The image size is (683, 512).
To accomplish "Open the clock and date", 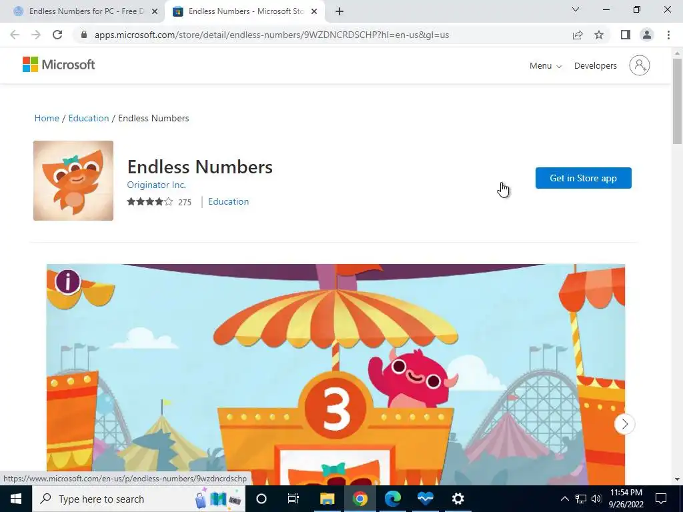I will [626, 499].
